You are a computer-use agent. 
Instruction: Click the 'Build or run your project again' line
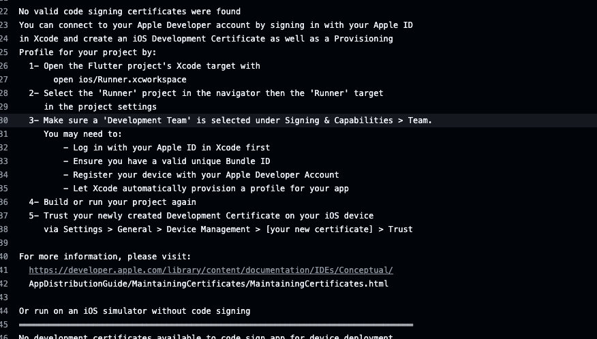(x=112, y=202)
